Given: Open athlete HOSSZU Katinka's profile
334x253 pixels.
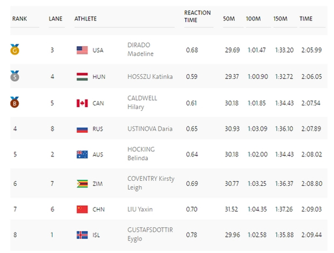Looking at the screenshot, I should 150,76.
